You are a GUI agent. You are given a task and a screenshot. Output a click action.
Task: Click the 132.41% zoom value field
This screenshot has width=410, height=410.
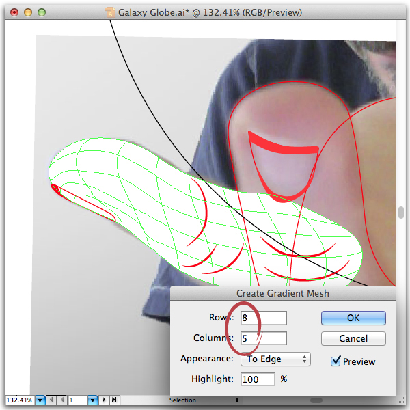pyautogui.click(x=20, y=400)
